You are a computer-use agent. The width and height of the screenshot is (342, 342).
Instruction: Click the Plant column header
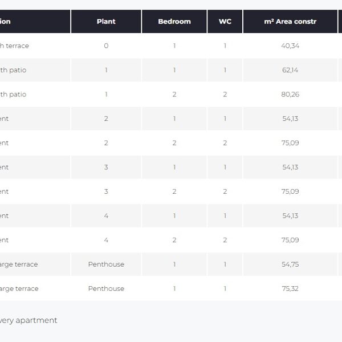106,22
